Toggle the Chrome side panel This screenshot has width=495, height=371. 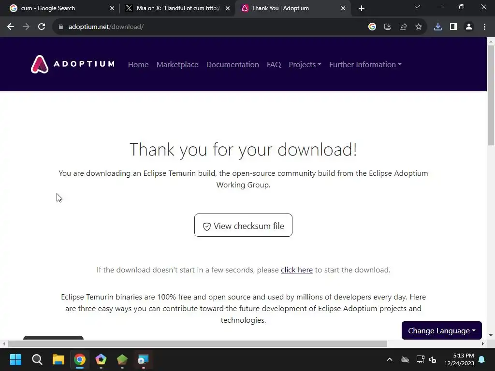(x=453, y=27)
